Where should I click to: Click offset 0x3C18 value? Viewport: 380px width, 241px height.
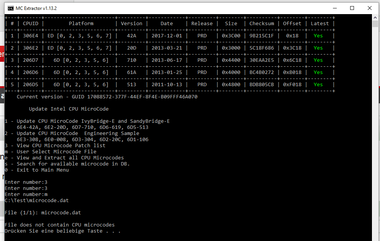[292, 48]
